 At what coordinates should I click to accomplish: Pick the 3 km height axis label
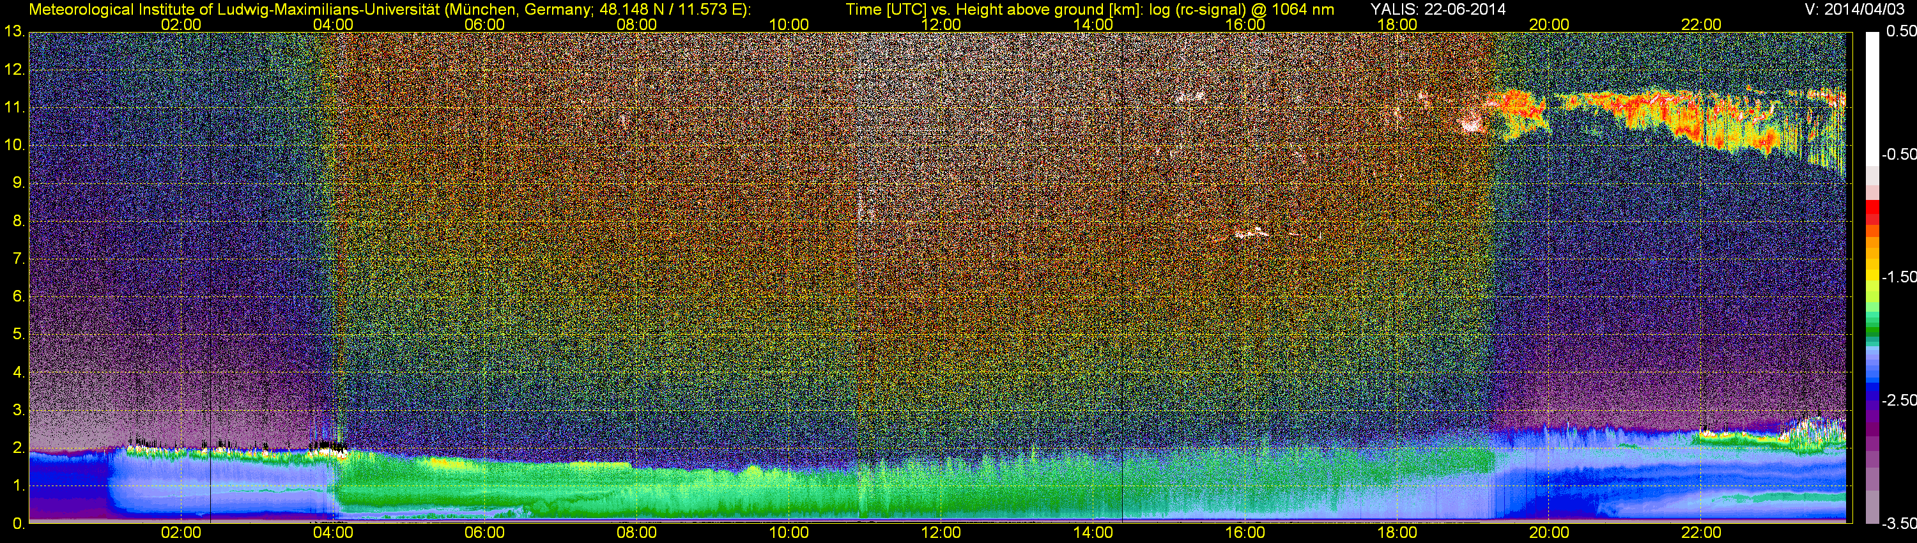click(x=18, y=410)
